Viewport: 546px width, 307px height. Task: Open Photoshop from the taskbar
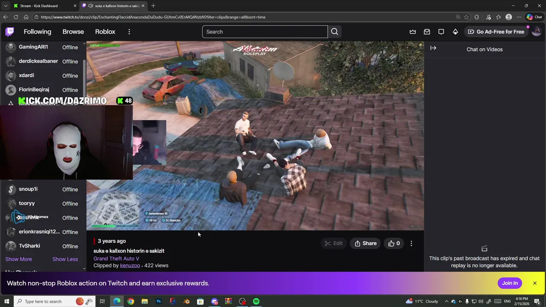pos(159,301)
